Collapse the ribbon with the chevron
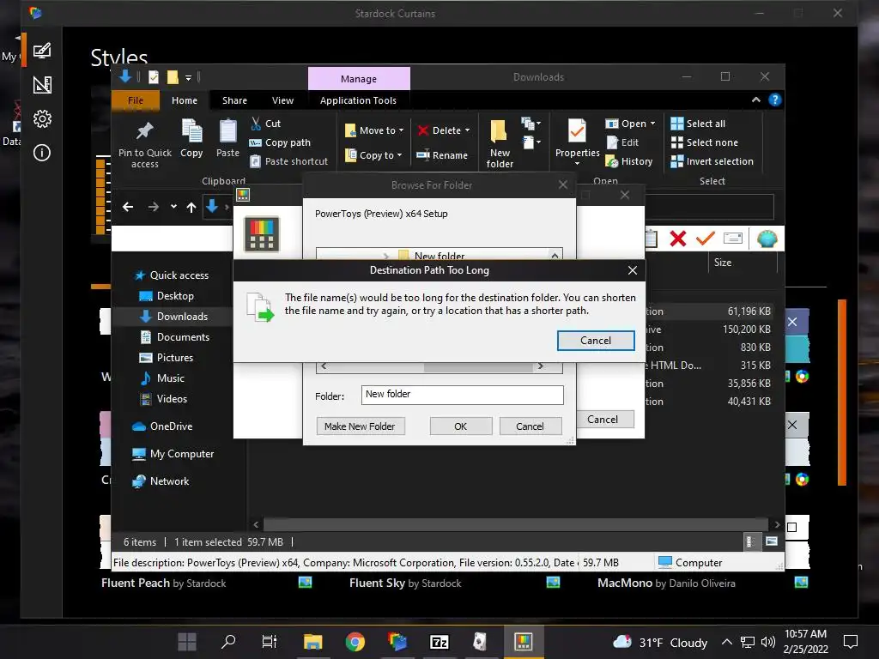Screen dimensions: 879x659 coord(755,100)
